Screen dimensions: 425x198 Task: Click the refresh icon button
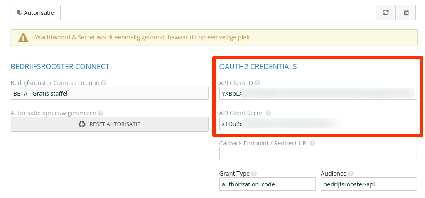(386, 12)
